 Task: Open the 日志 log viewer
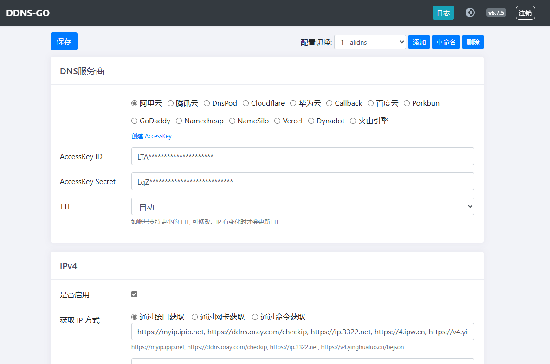pos(443,13)
